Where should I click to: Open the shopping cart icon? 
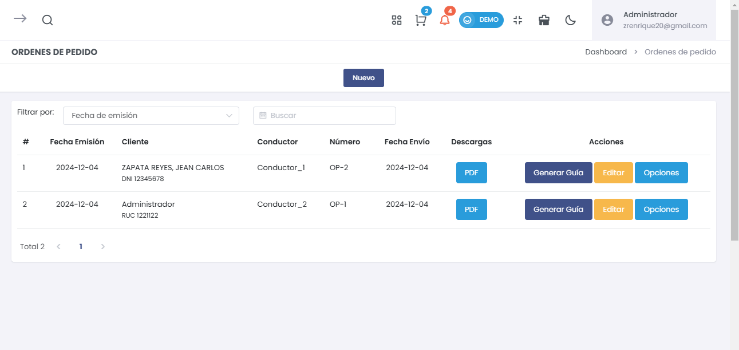pos(421,21)
